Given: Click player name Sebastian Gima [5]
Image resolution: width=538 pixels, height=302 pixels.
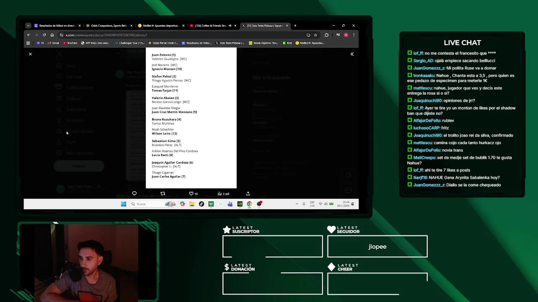Looking at the screenshot, I should 166,141.
